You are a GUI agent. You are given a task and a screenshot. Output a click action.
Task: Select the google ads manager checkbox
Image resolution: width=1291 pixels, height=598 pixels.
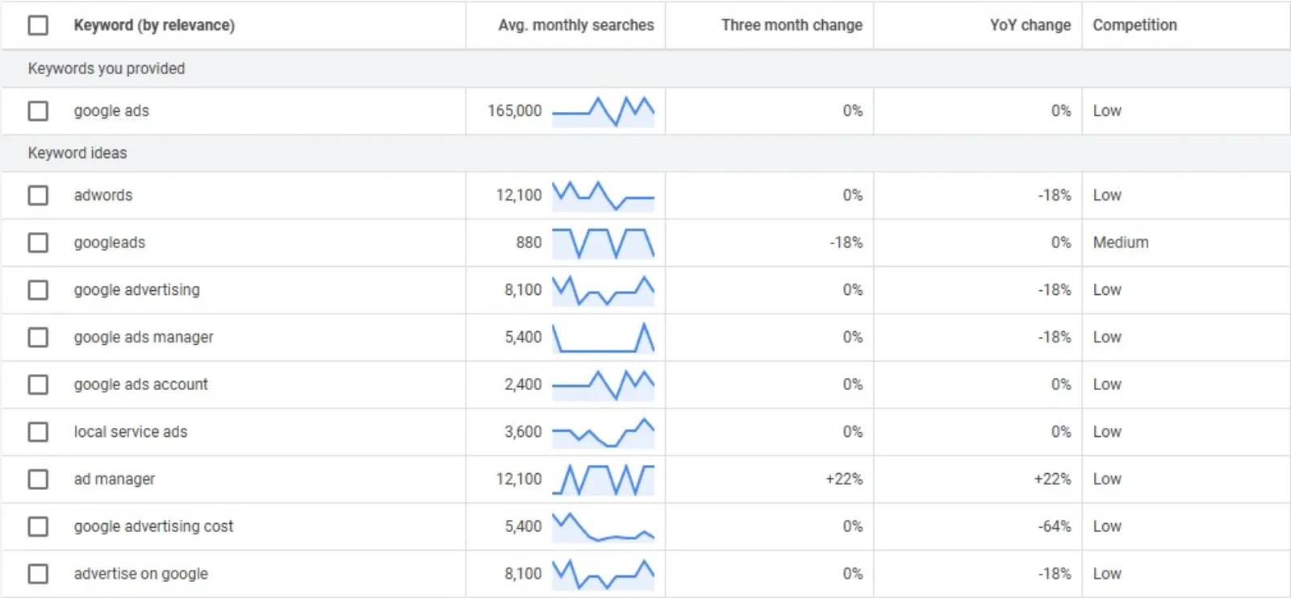point(38,337)
